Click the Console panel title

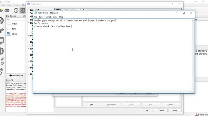9,80
